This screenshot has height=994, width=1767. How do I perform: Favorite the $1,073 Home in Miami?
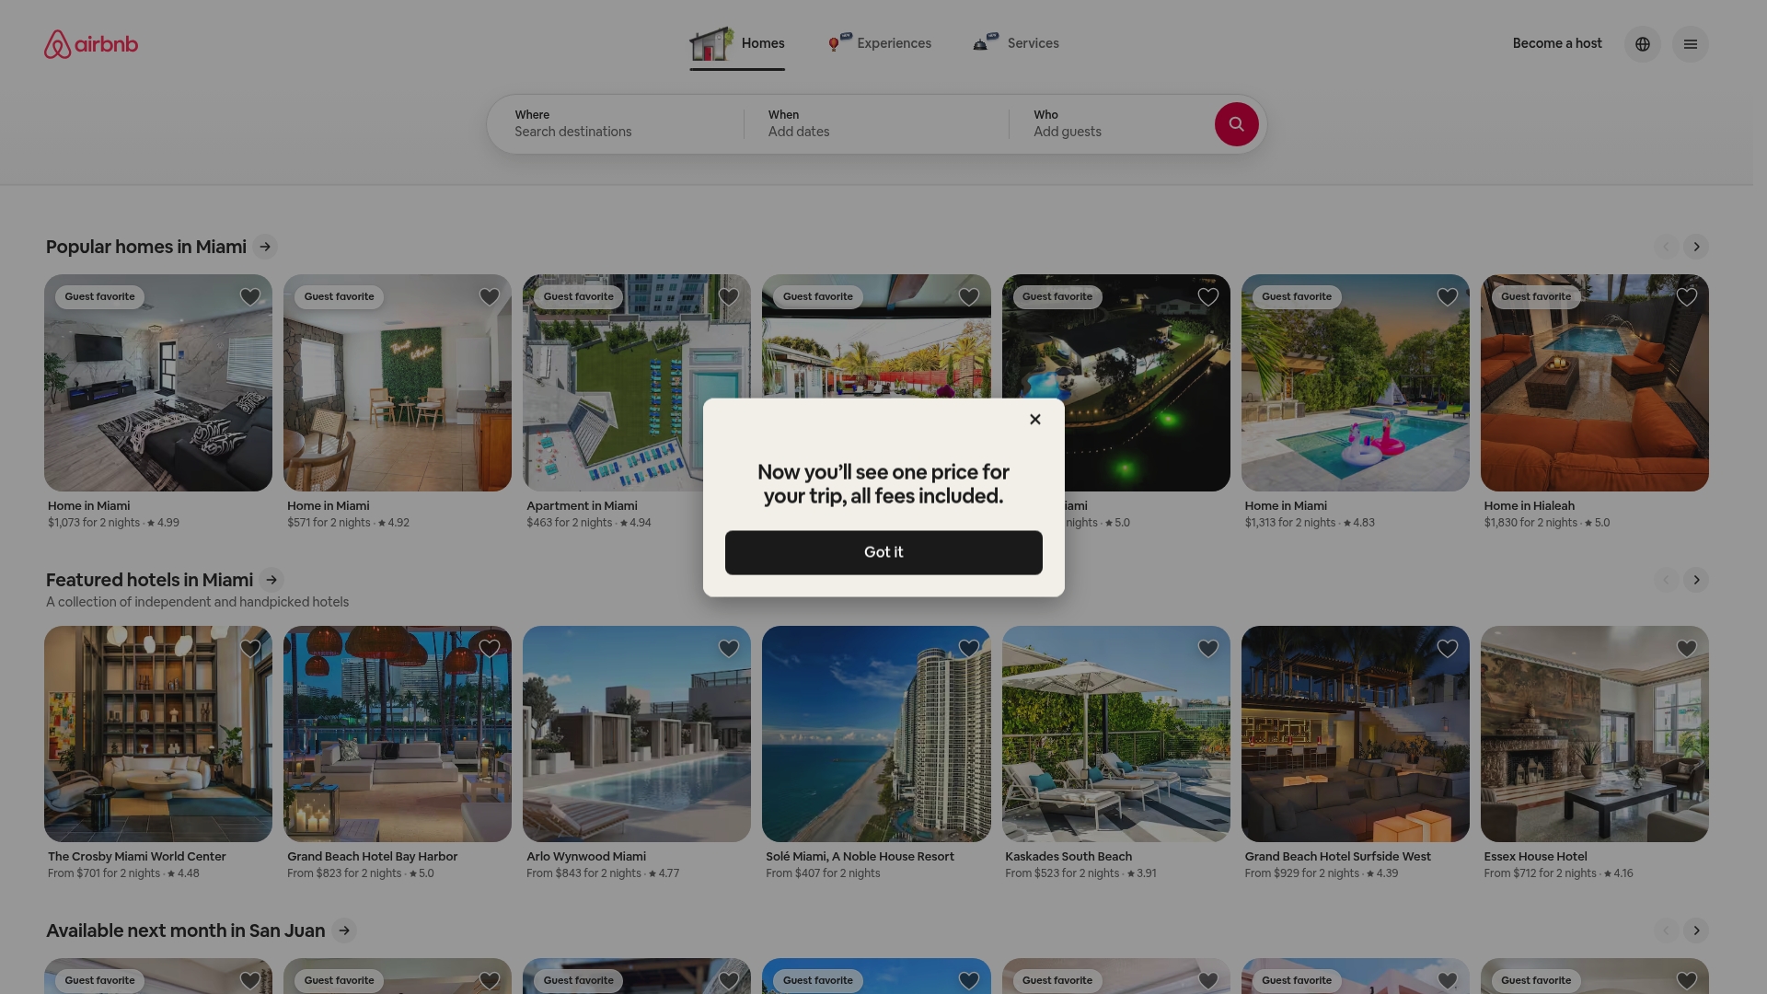click(x=250, y=297)
